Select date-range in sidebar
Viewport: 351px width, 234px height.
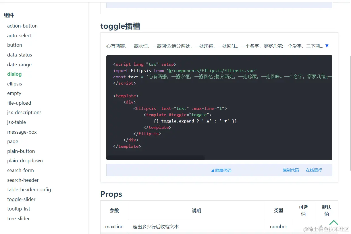coord(20,65)
